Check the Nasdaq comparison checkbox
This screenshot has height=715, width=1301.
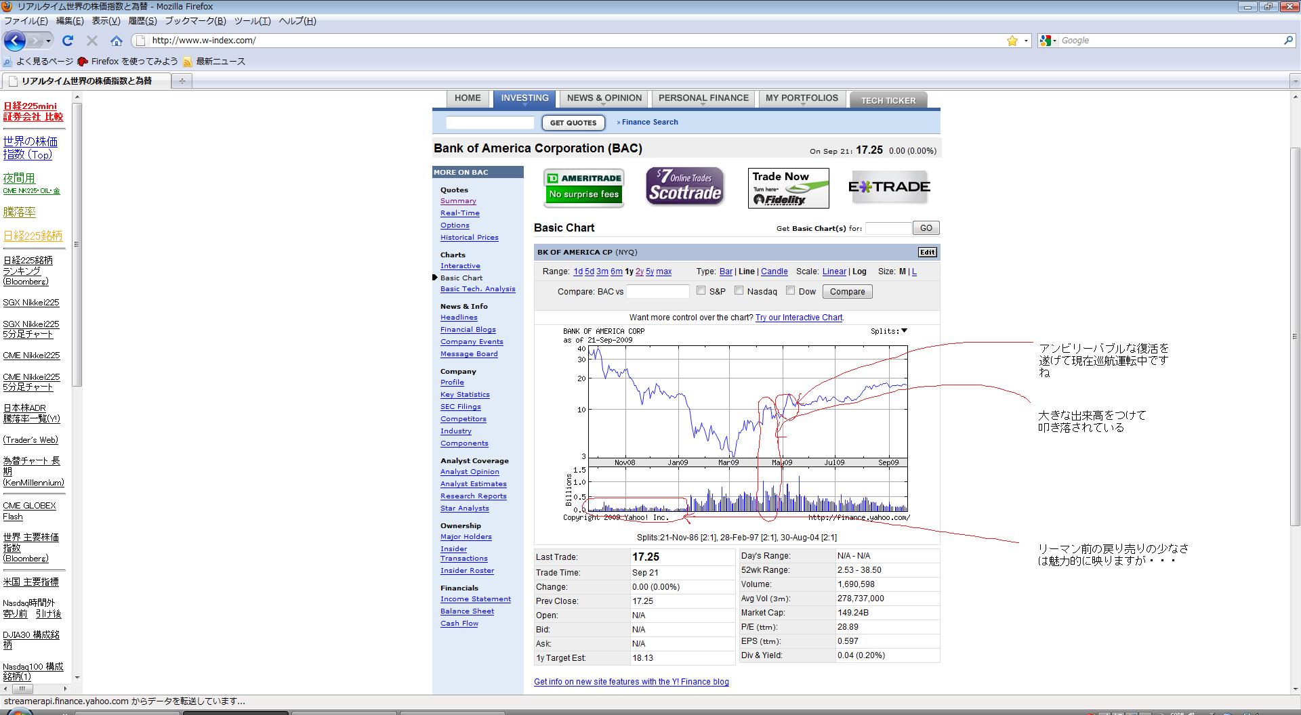[739, 290]
